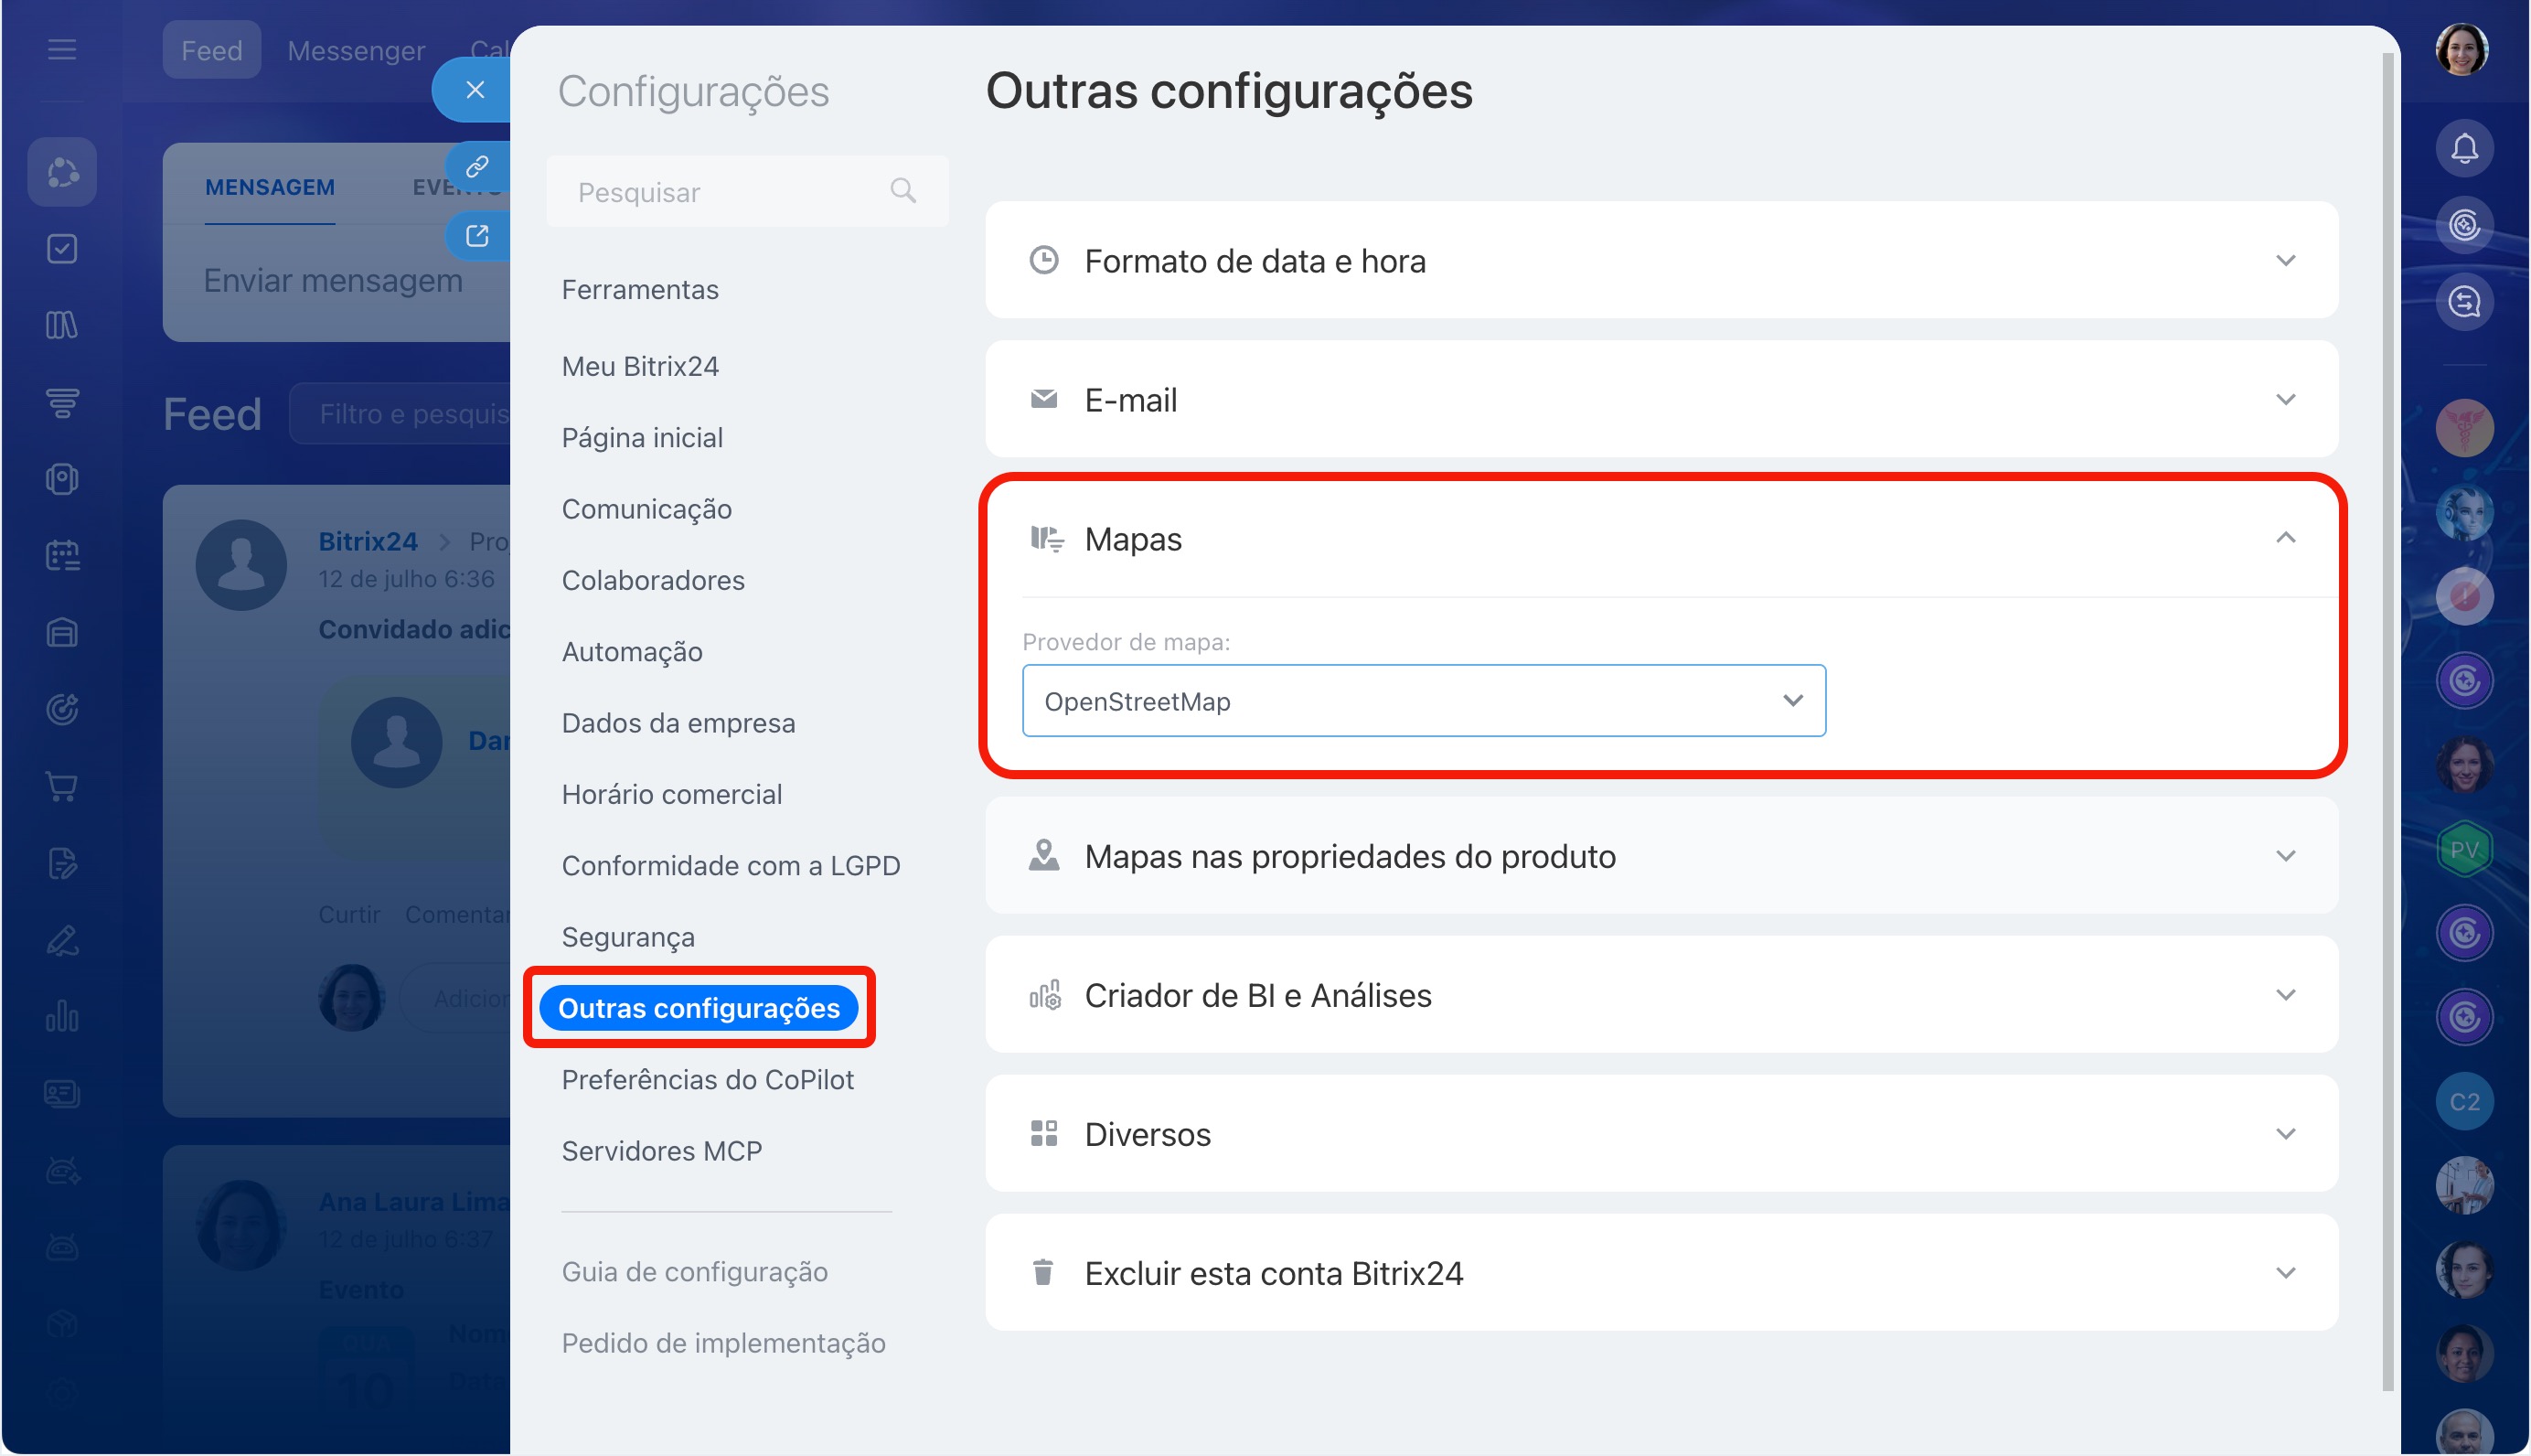This screenshot has height=1456, width=2531.
Task: Open the notifications bell icon
Action: 2463,149
